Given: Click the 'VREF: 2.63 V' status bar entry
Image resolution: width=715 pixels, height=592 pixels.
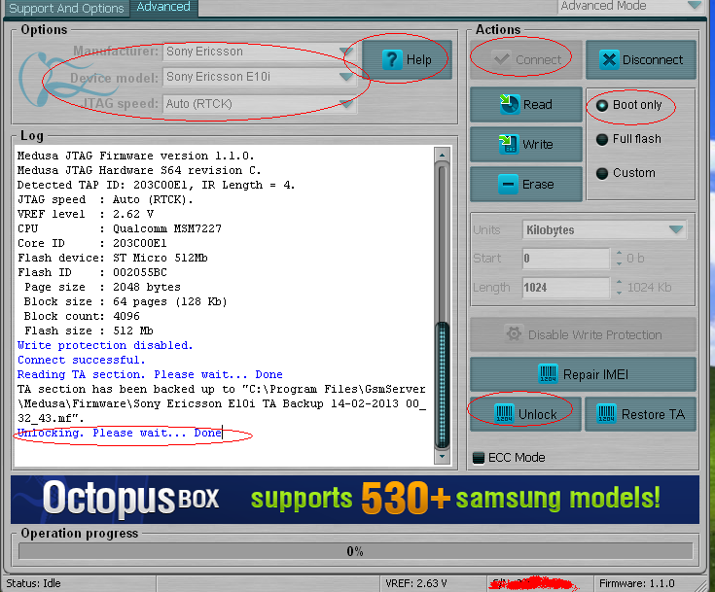Looking at the screenshot, I should tap(416, 583).
